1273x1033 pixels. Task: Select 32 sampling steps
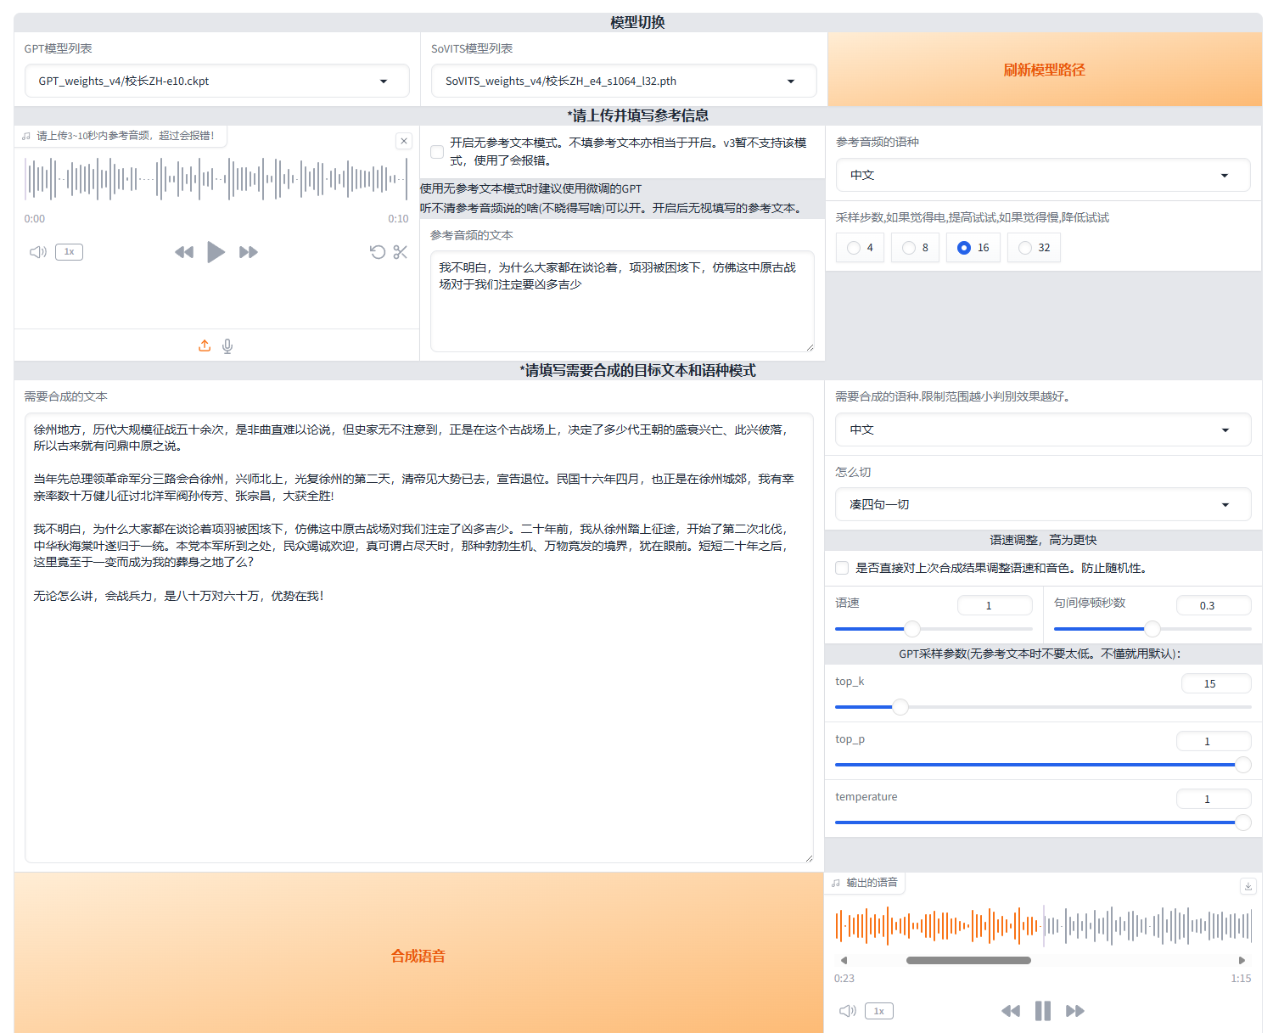pos(1025,248)
